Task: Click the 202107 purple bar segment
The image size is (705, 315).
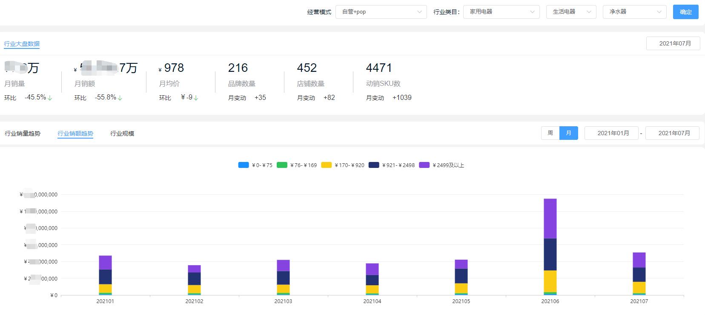Action: point(639,260)
